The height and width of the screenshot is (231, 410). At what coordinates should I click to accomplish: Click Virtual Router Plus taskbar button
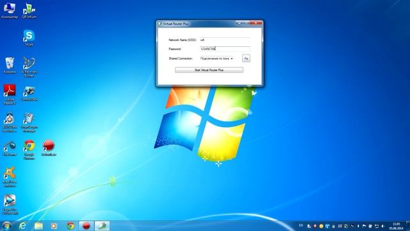coord(102,226)
